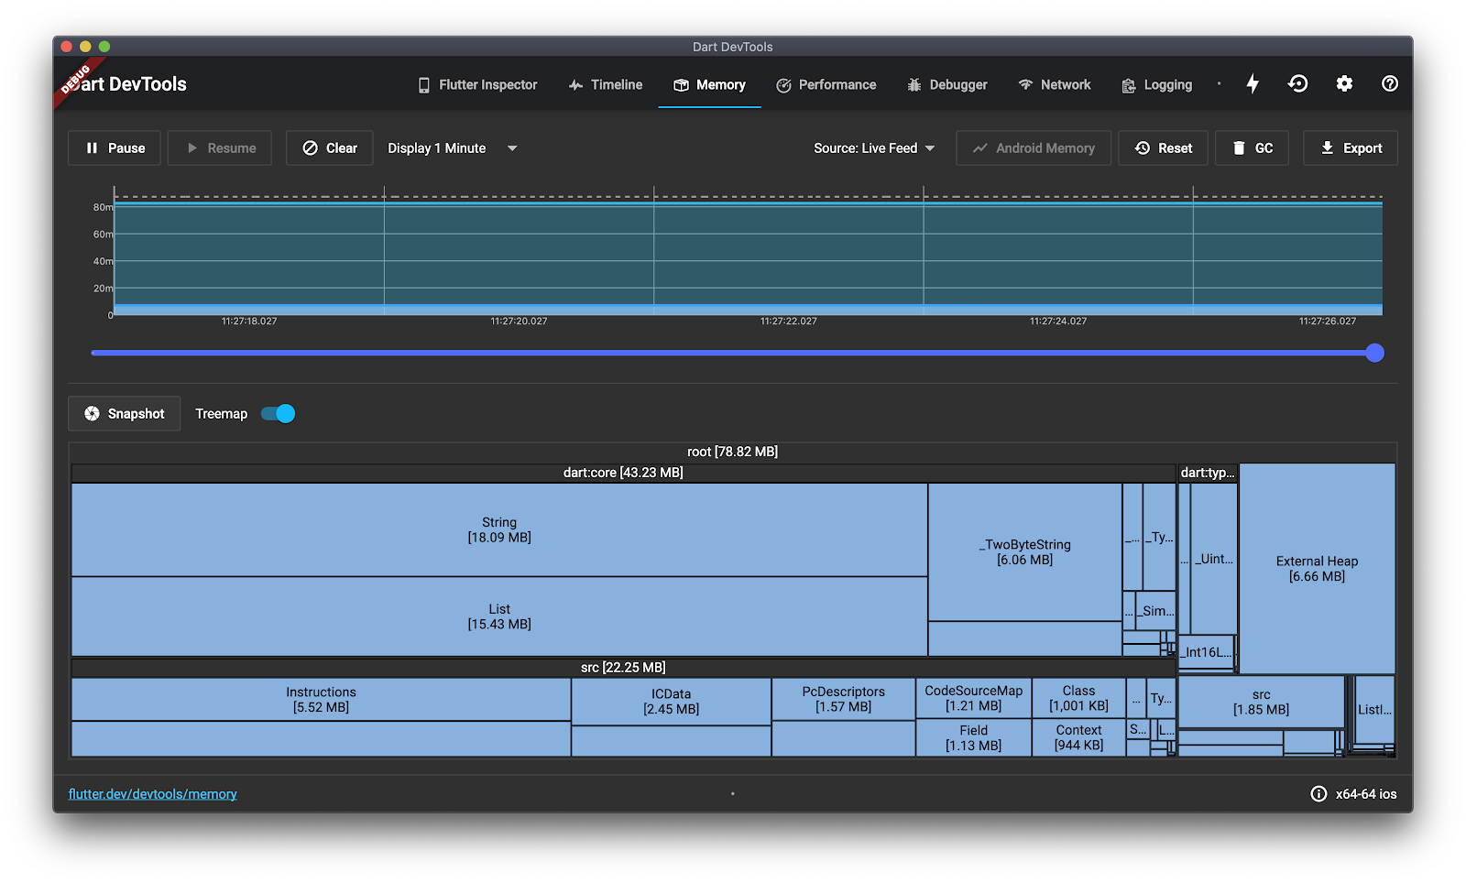Open the help question mark icon

point(1390,84)
